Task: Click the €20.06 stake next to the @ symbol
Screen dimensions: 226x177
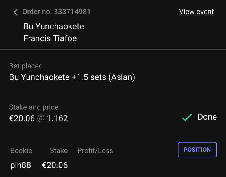Action: (x=22, y=118)
